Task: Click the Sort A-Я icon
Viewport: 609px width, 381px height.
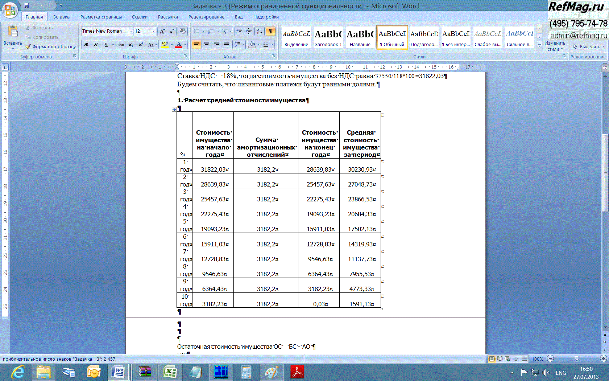Action: point(259,31)
